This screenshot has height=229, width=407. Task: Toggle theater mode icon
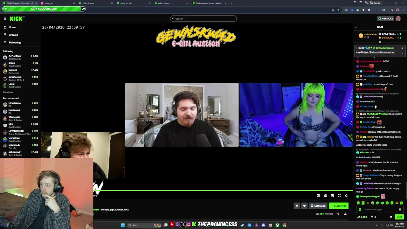point(332,196)
